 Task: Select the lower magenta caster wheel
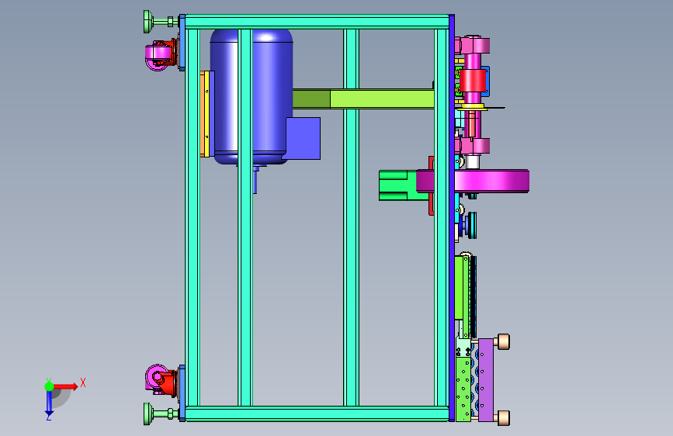tap(156, 378)
